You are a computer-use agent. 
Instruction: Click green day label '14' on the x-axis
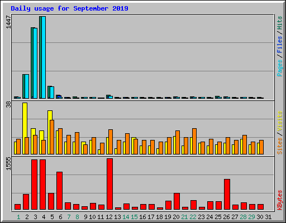[126, 217]
